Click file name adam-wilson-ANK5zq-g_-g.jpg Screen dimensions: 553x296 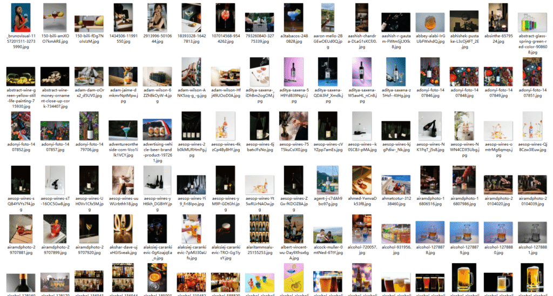tap(192, 93)
